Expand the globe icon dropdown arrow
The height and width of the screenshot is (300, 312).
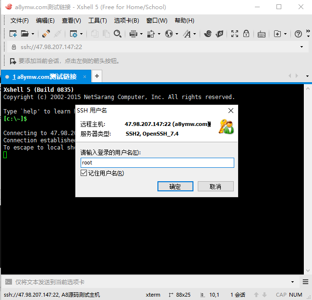177,34
